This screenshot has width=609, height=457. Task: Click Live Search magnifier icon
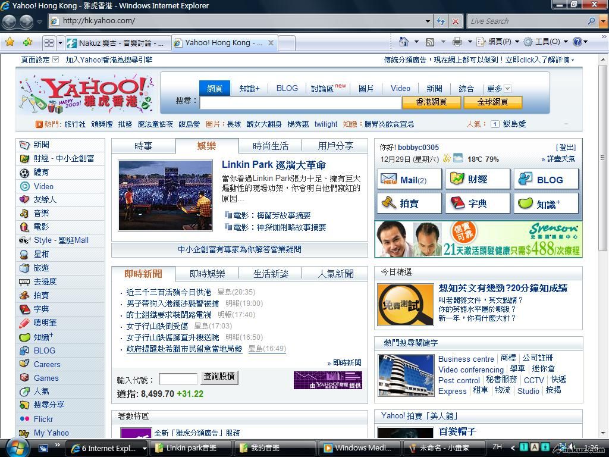[x=592, y=21]
